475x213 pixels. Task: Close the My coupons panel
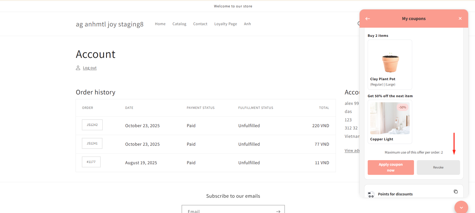(460, 18)
